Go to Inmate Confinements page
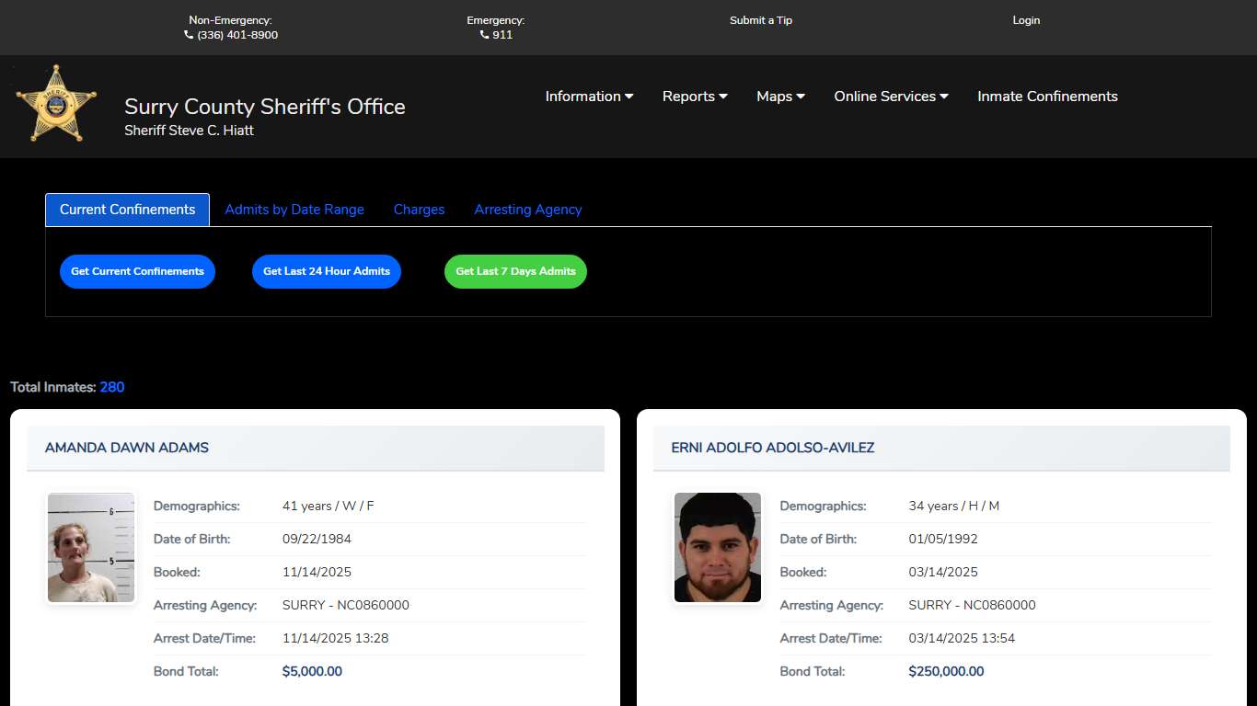Viewport: 1257px width, 706px height. tap(1047, 97)
